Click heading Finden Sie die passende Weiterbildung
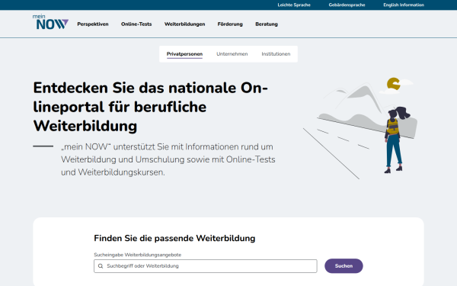Image resolution: width=457 pixels, height=286 pixels. [174, 238]
